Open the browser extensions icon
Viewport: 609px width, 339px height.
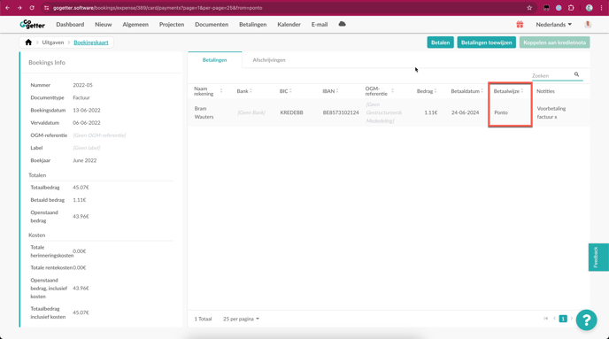tap(571, 8)
